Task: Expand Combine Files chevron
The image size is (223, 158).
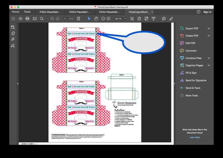Action: [x=209, y=58]
